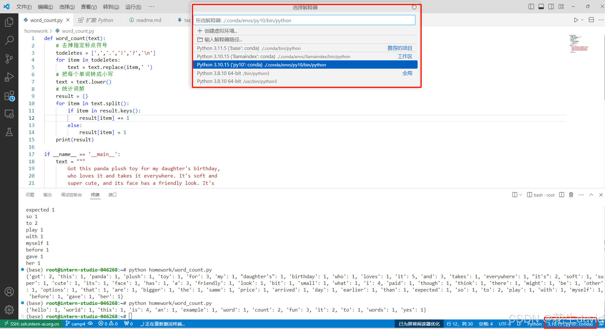This screenshot has height=329, width=605.
Task: Customize layout icon in title bar
Action: point(561,7)
